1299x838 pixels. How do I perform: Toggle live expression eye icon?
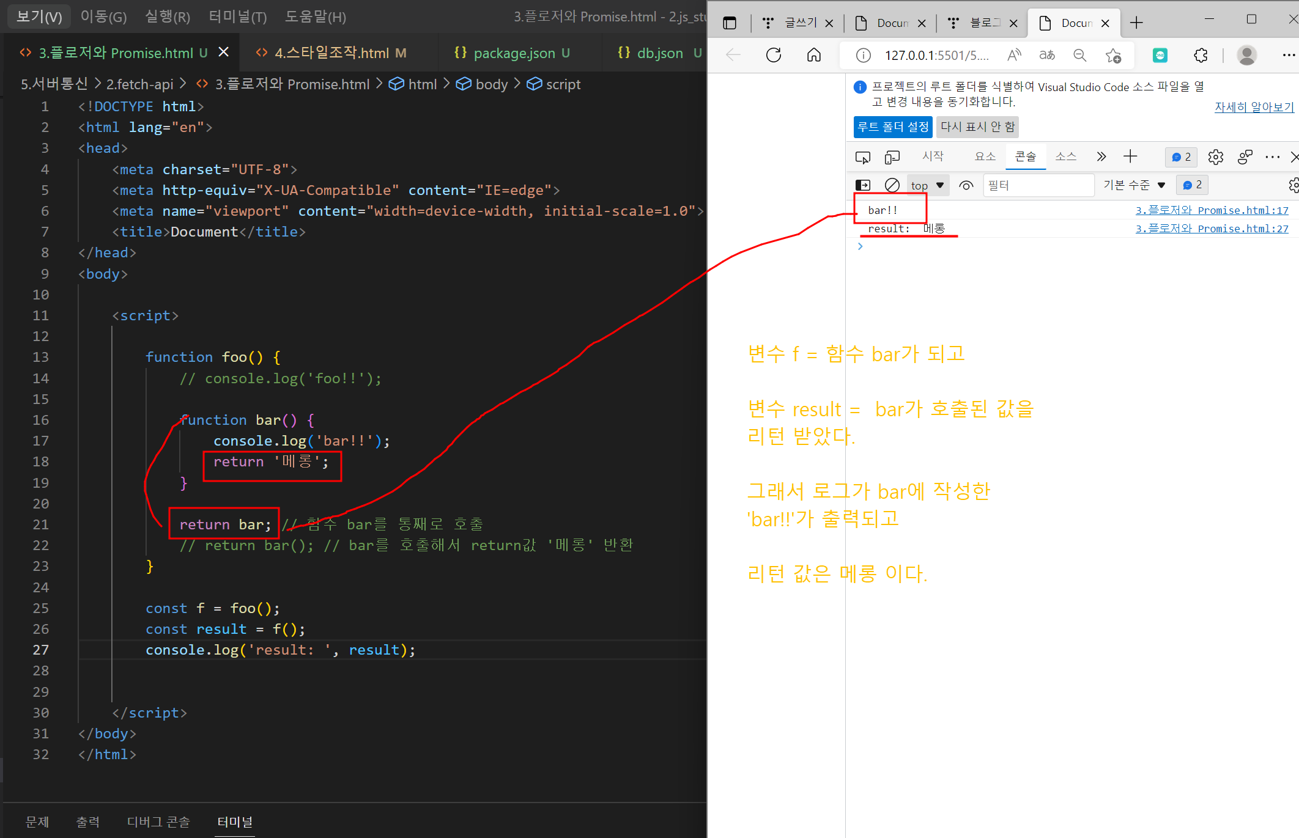coord(966,185)
